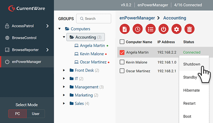Check the Kevin Malone row checkbox

[122, 62]
